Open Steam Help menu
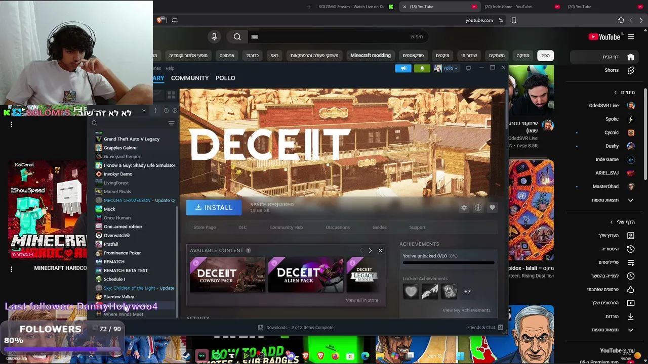648x364 pixels. coord(170,68)
